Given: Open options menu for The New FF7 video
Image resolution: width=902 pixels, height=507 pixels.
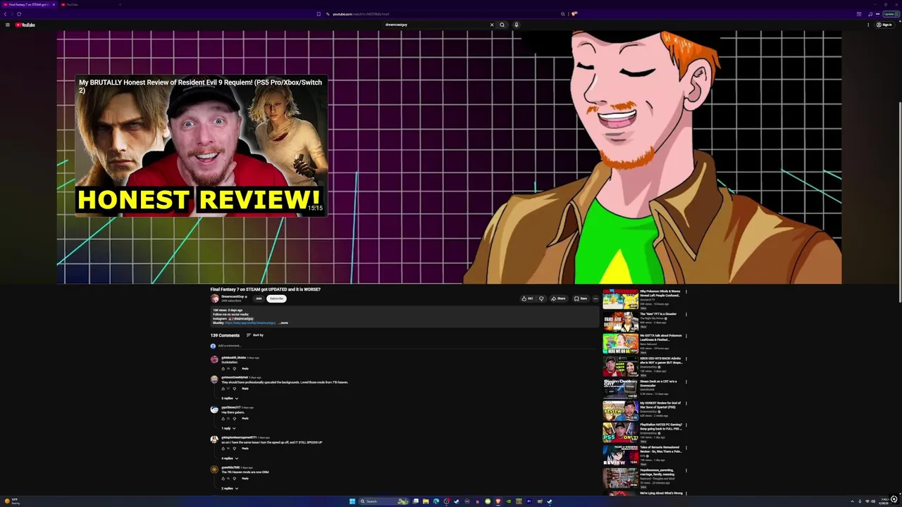Looking at the screenshot, I should (686, 314).
